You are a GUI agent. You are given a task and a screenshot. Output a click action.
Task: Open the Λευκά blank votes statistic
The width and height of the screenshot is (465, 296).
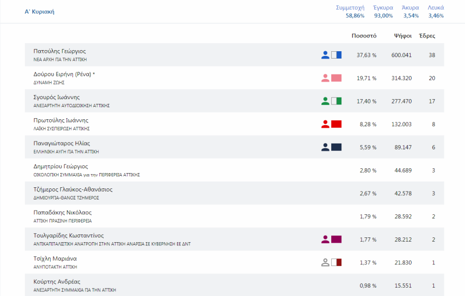[436, 12]
